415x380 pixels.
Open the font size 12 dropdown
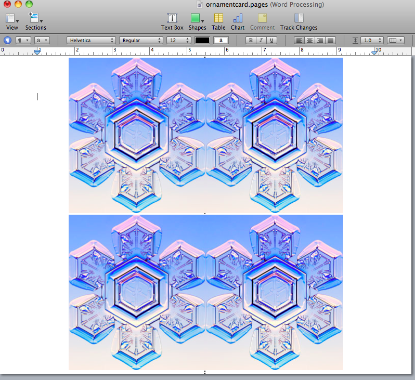tap(179, 40)
